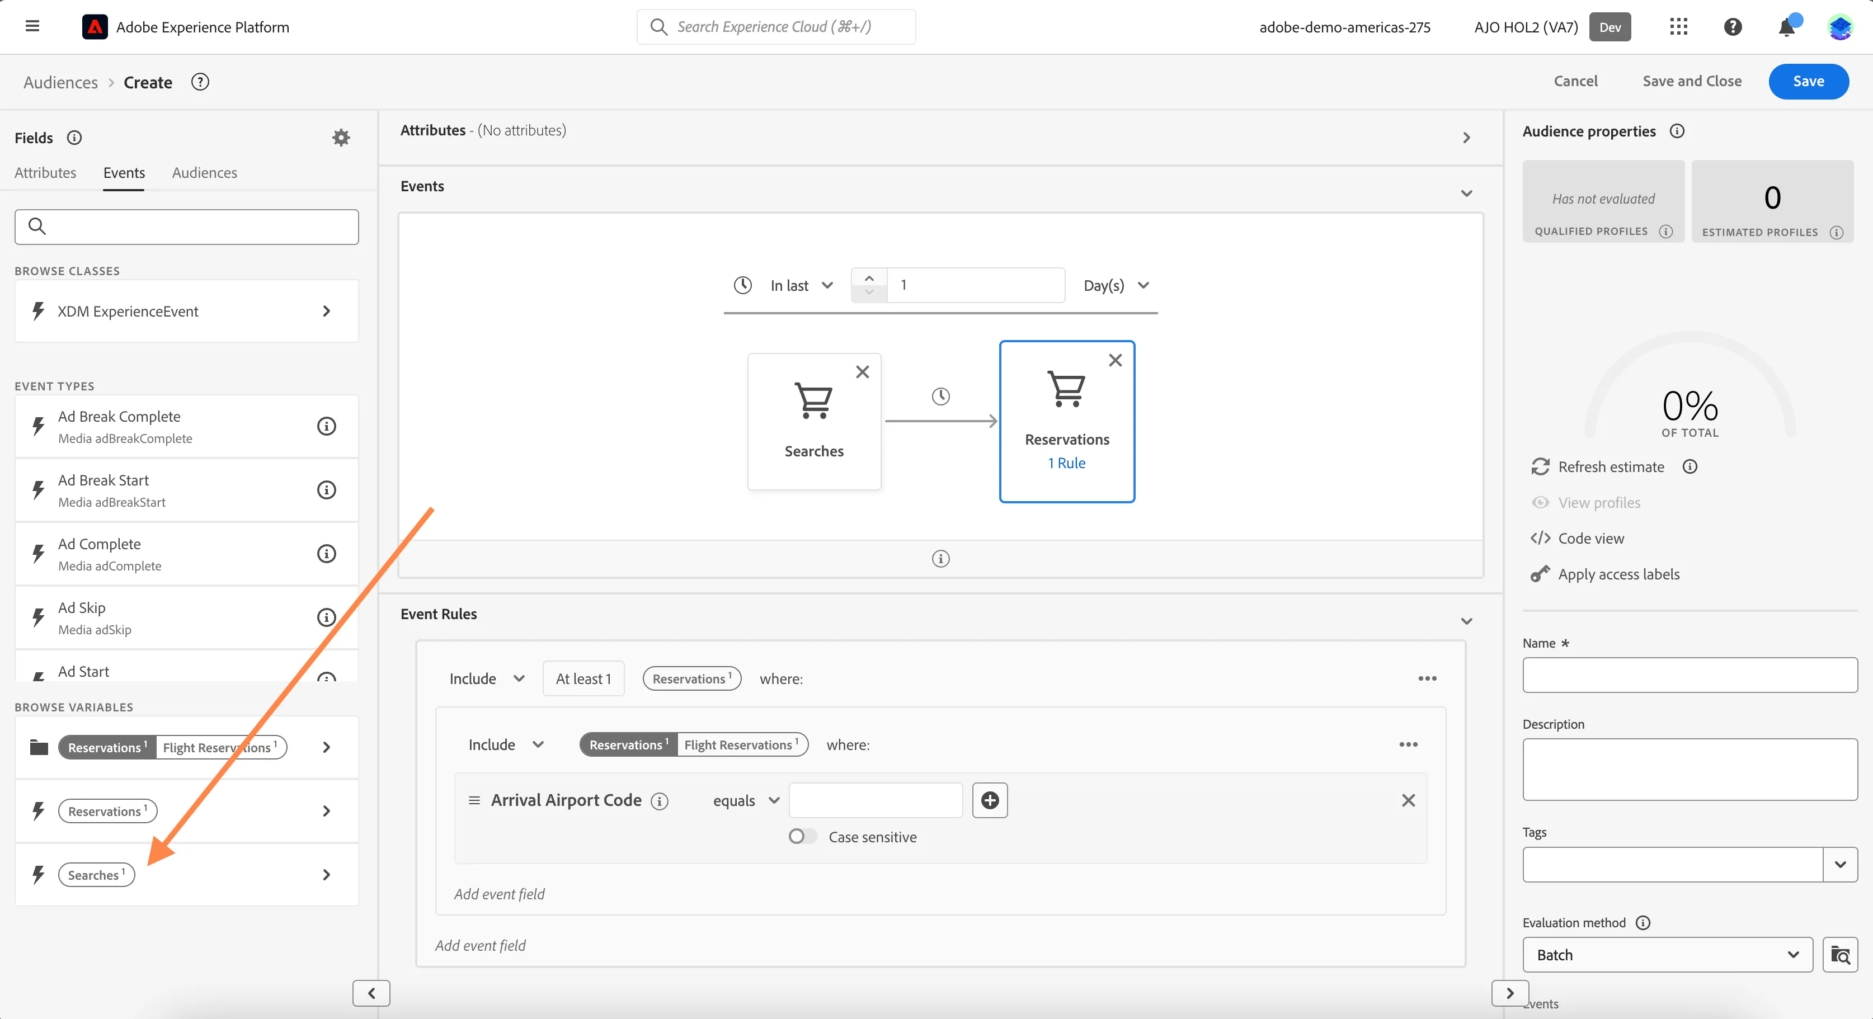Screen dimensions: 1873x1019
Task: Open evaluation method browse icon
Action: tap(1839, 955)
